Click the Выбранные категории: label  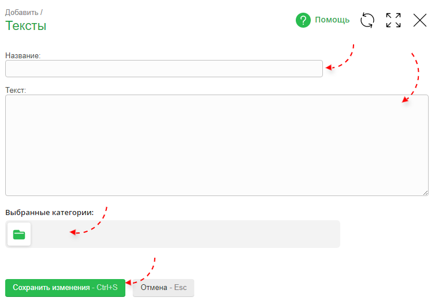(50, 212)
